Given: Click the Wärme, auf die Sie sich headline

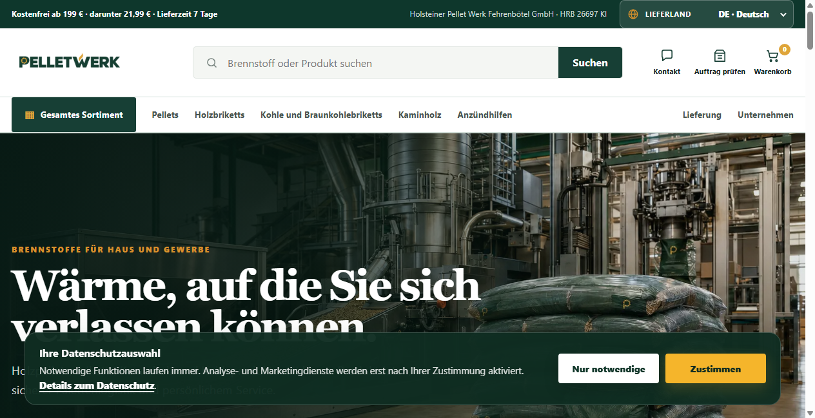Looking at the screenshot, I should 246,285.
